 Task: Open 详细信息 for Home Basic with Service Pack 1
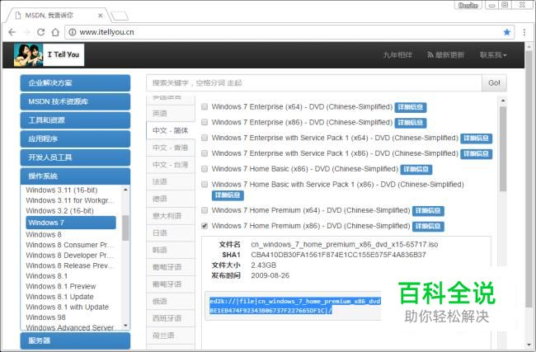tap(228, 195)
